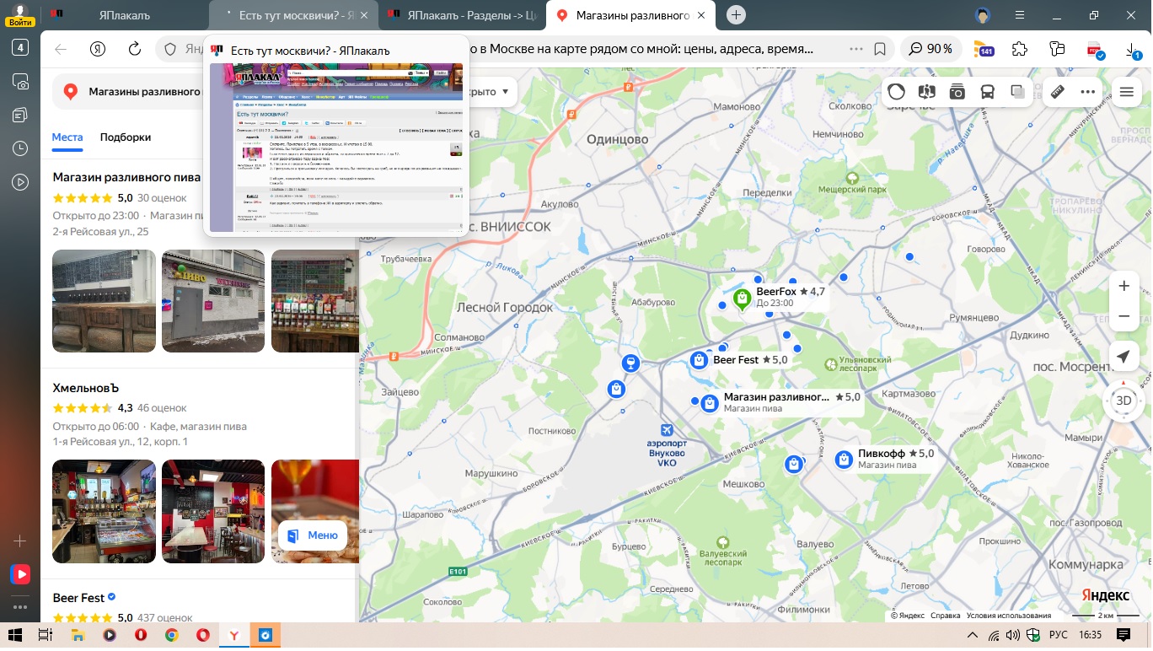This screenshot has width=1153, height=651.
Task: Click the 'Войти' sign-in button
Action: (x=19, y=15)
